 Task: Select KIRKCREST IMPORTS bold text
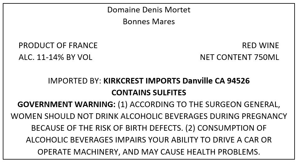142,81
